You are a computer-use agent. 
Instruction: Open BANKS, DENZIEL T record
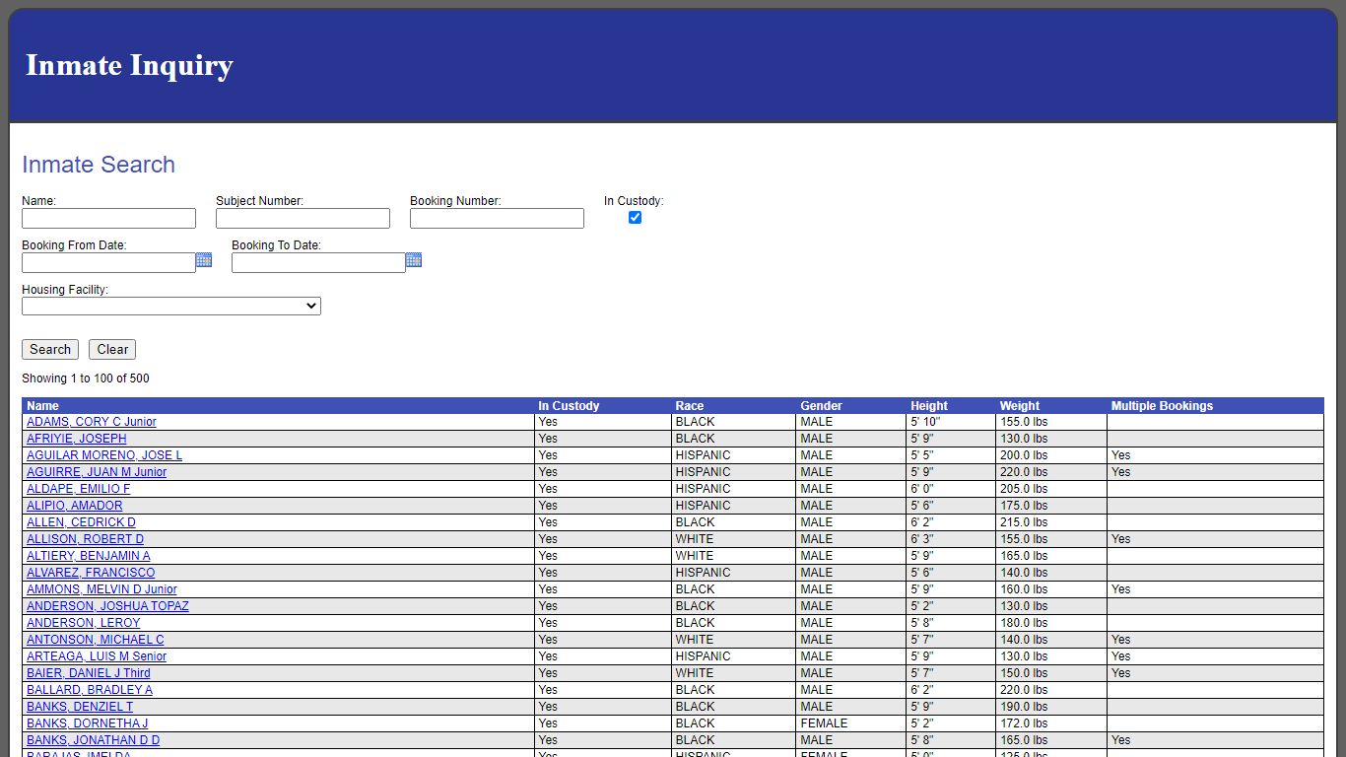[x=80, y=707]
